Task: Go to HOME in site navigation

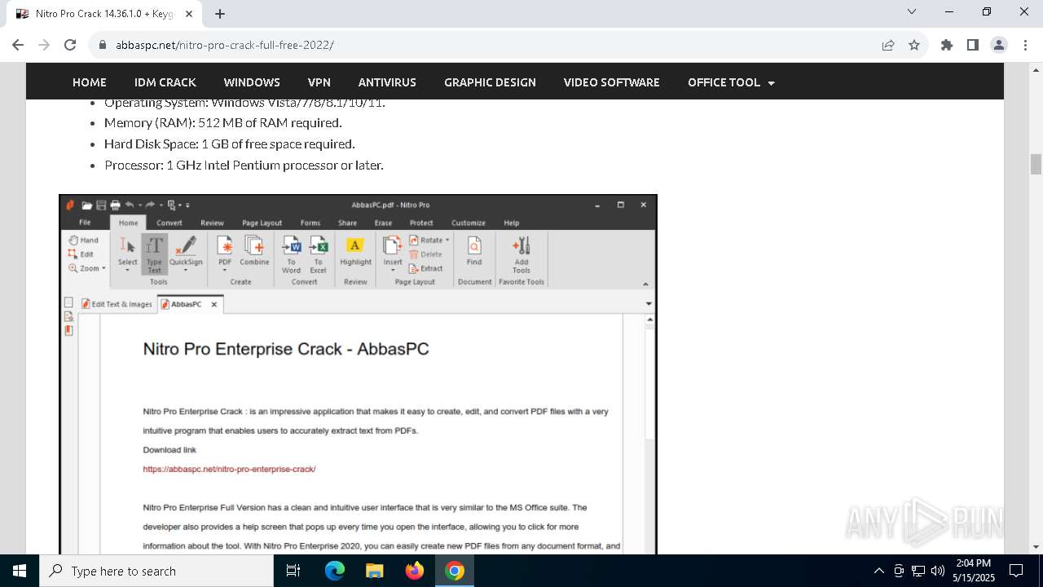Action: point(90,82)
